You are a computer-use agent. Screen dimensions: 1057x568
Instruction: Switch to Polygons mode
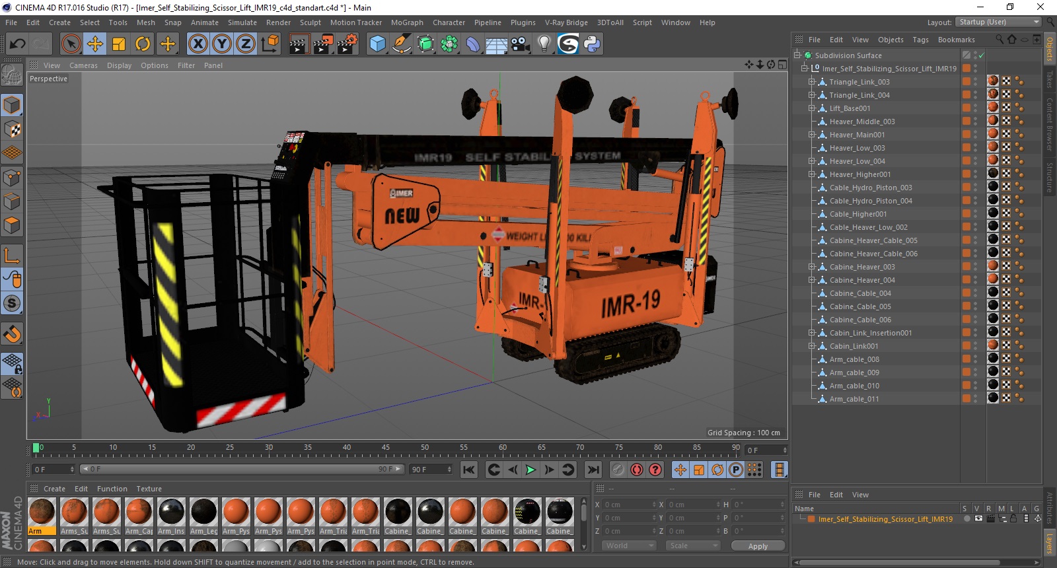click(12, 225)
